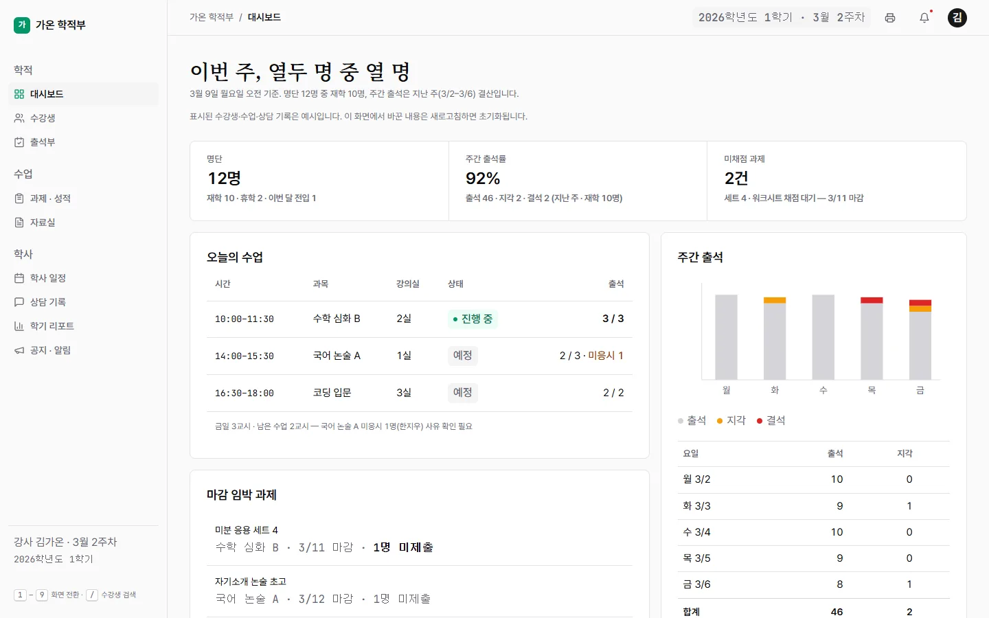989x618 pixels.
Task: Click the 미응시 1 warning text
Action: pos(606,356)
